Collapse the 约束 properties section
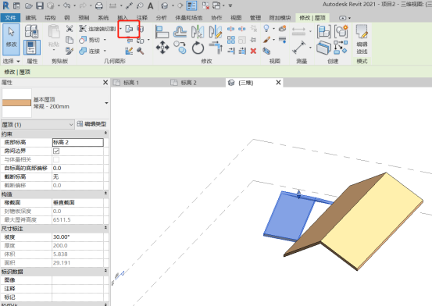The image size is (432, 306). 105,133
